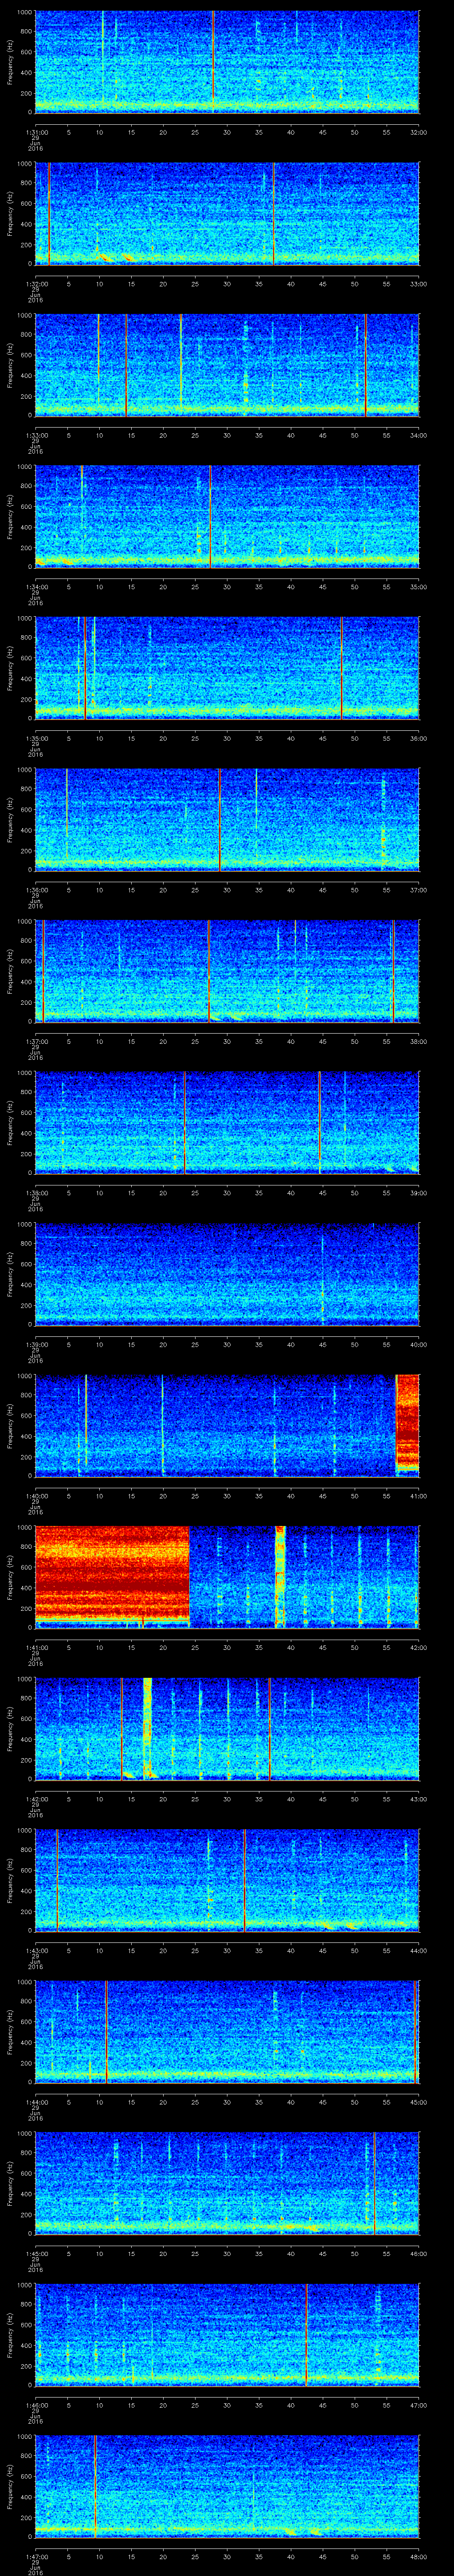Select the red line near 48 s in the 1:35:00 spectrogram
The image size is (454, 2576).
[x=342, y=668]
